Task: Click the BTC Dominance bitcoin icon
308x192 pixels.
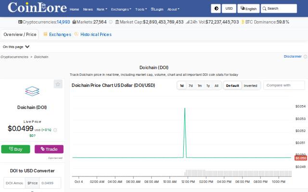Action: 243,22
